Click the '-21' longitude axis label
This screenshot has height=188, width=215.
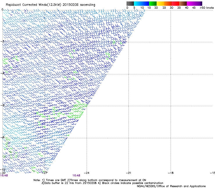(128, 173)
